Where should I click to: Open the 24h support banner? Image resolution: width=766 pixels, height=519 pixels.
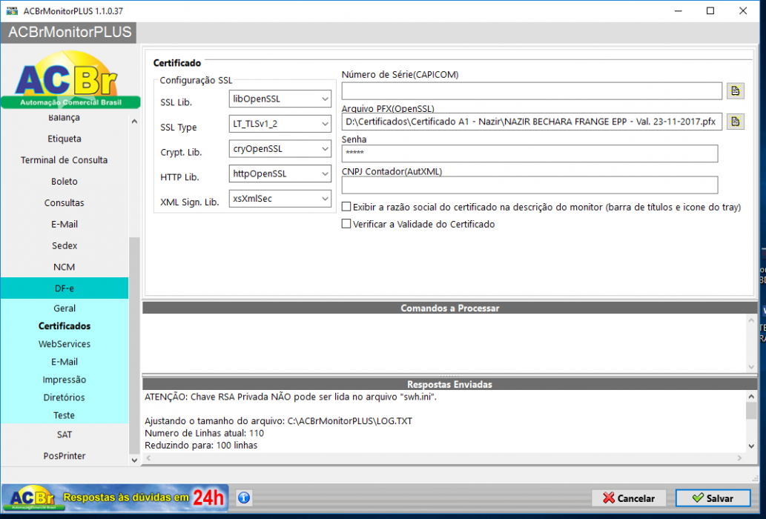pyautogui.click(x=115, y=497)
